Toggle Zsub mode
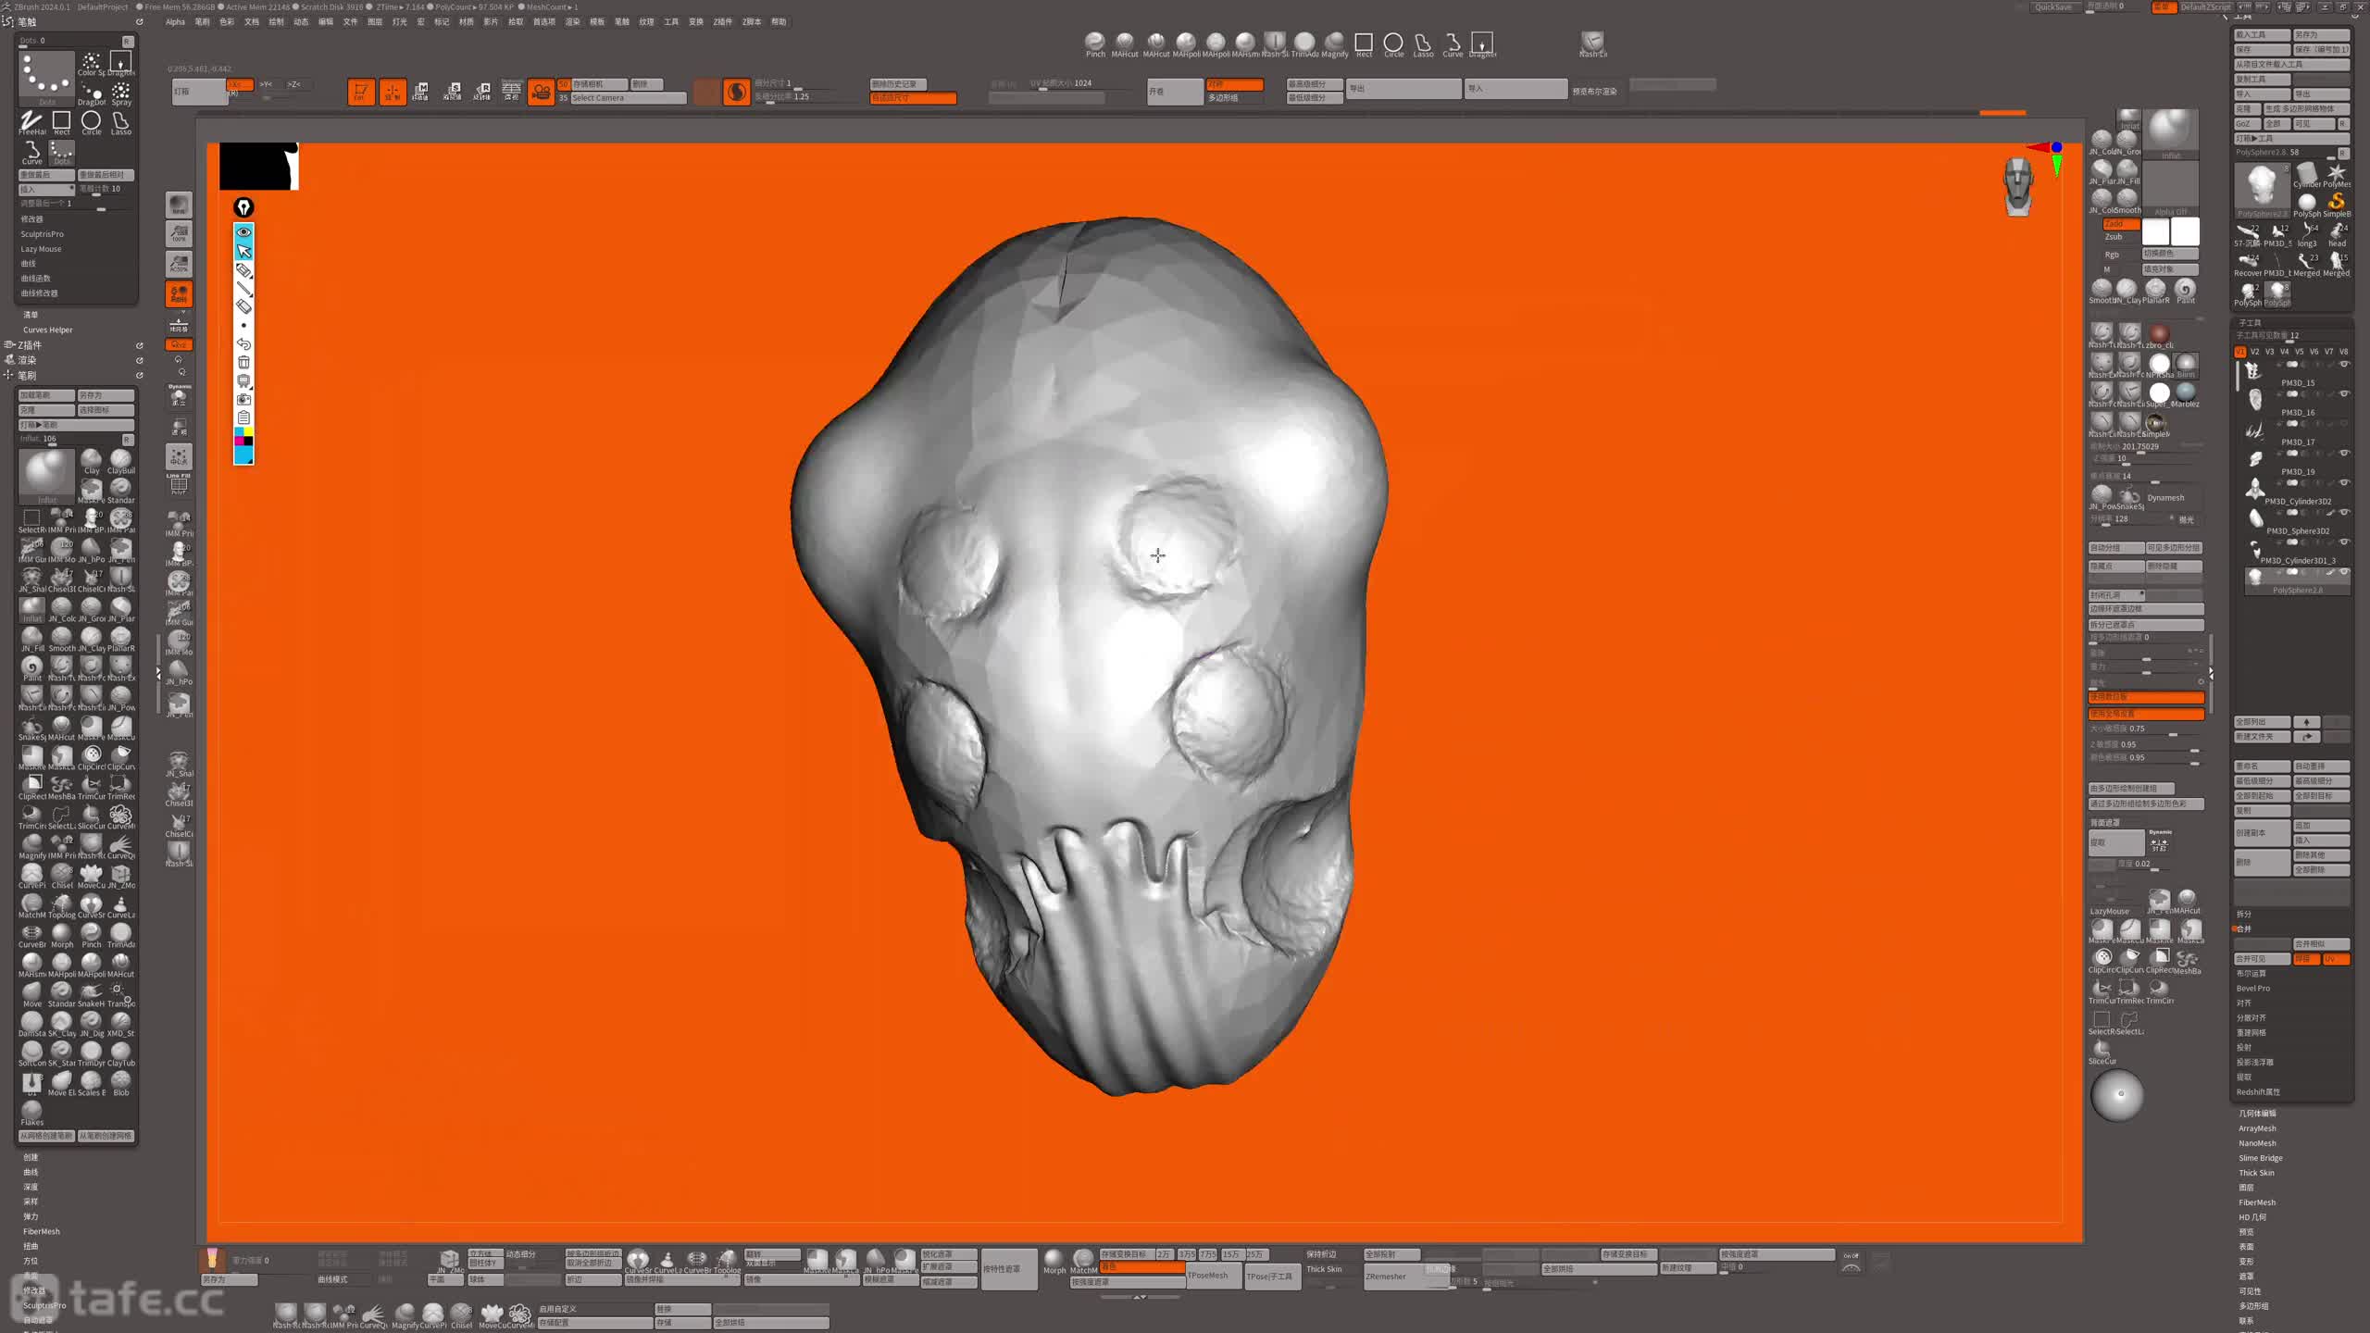 pos(2114,237)
